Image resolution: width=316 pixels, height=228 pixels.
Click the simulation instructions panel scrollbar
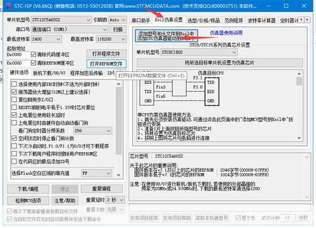tap(299, 106)
